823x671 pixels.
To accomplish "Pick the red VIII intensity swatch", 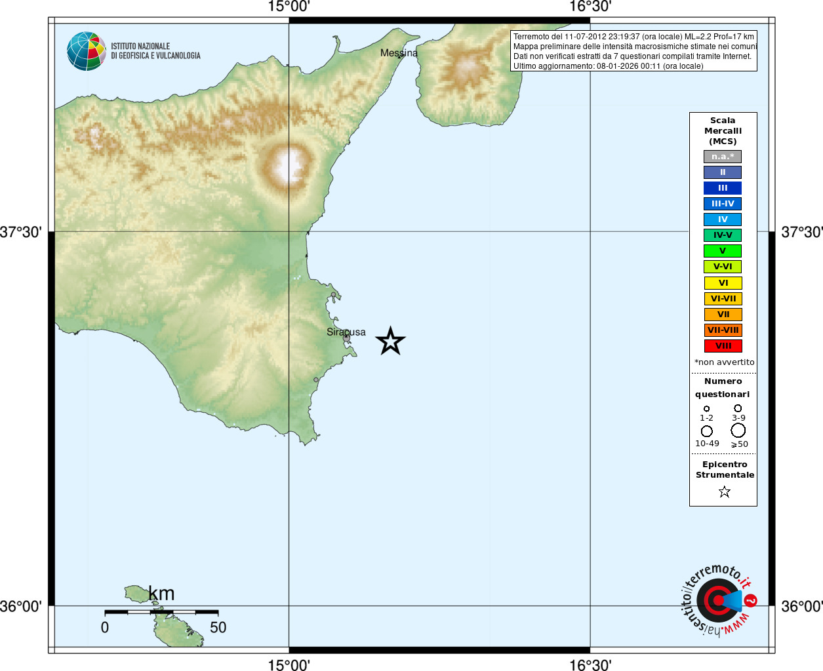I will pyautogui.click(x=723, y=346).
